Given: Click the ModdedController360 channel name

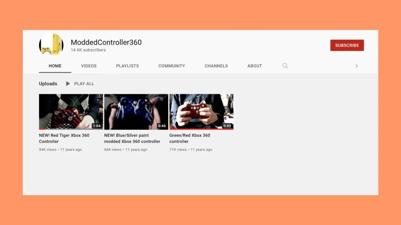Looking at the screenshot, I should coord(106,42).
